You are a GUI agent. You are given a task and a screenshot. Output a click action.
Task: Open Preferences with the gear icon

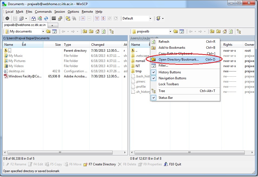(x=7, y=18)
